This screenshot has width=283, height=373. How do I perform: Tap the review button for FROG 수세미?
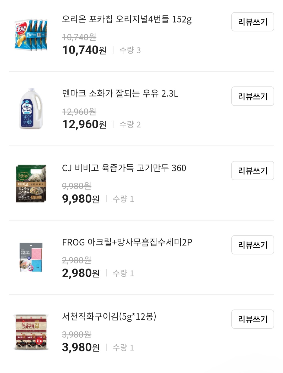[x=252, y=245]
